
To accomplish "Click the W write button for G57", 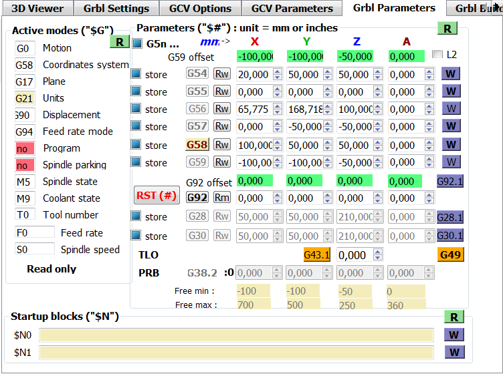I will (451, 126).
